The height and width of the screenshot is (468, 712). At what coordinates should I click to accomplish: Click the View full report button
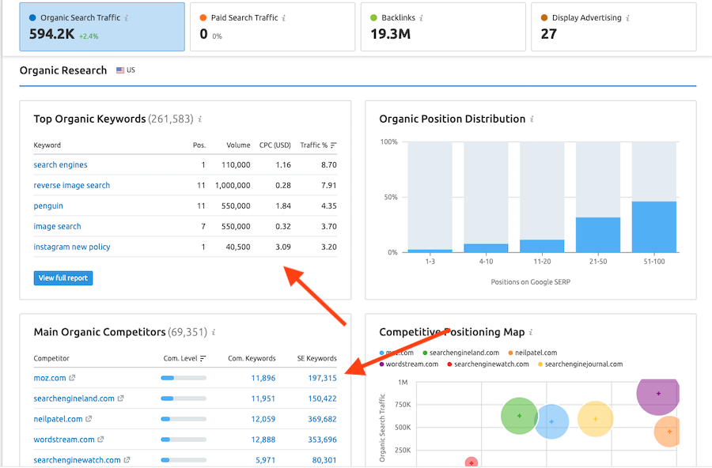tap(63, 278)
